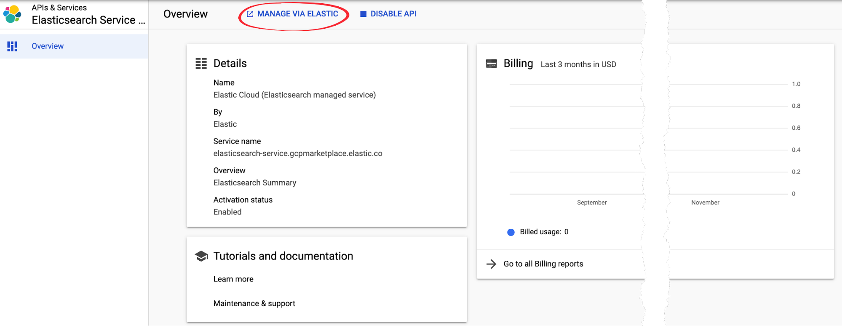The image size is (842, 326).
Task: Select Overview in the left sidebar
Action: pyautogui.click(x=74, y=46)
